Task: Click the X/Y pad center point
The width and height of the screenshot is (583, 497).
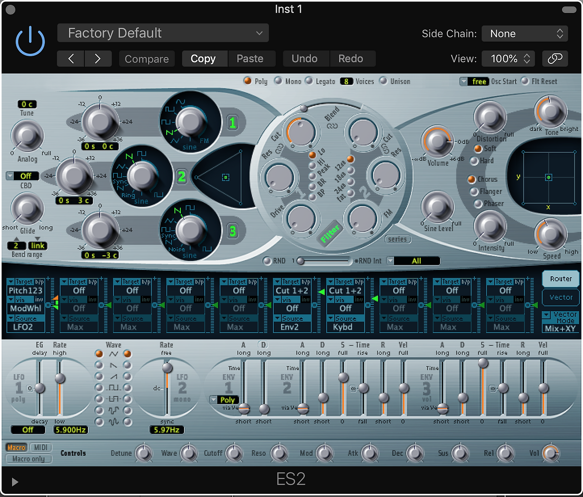Action: point(549,177)
